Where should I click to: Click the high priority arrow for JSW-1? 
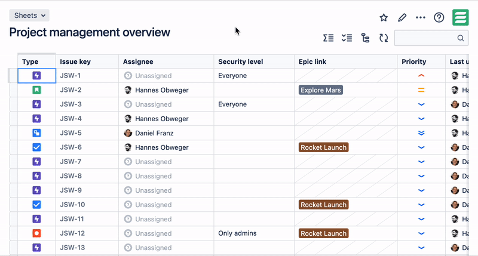421,76
